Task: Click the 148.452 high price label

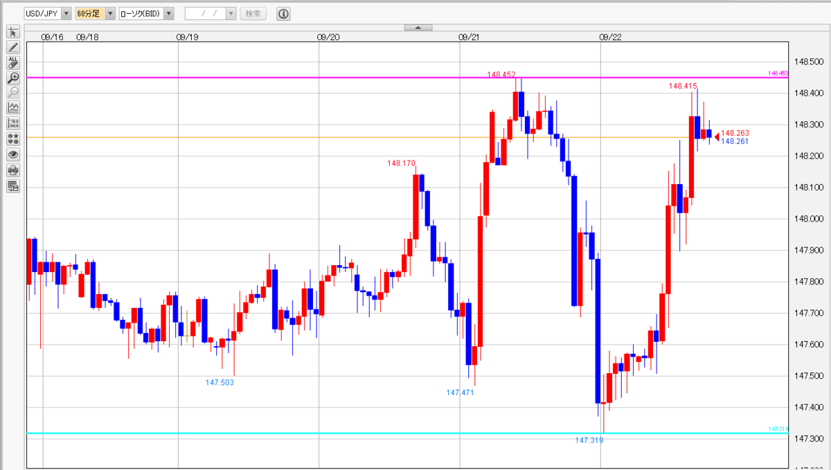Action: pos(501,74)
